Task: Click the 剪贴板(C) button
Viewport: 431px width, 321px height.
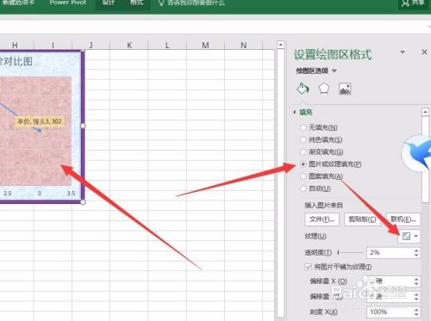Action: click(x=362, y=219)
